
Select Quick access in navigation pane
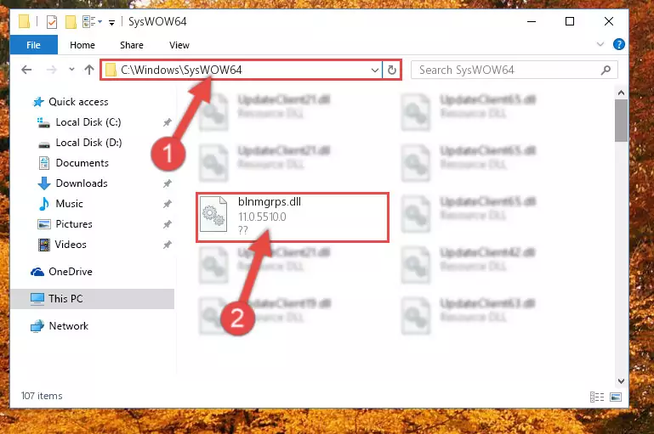click(x=78, y=102)
